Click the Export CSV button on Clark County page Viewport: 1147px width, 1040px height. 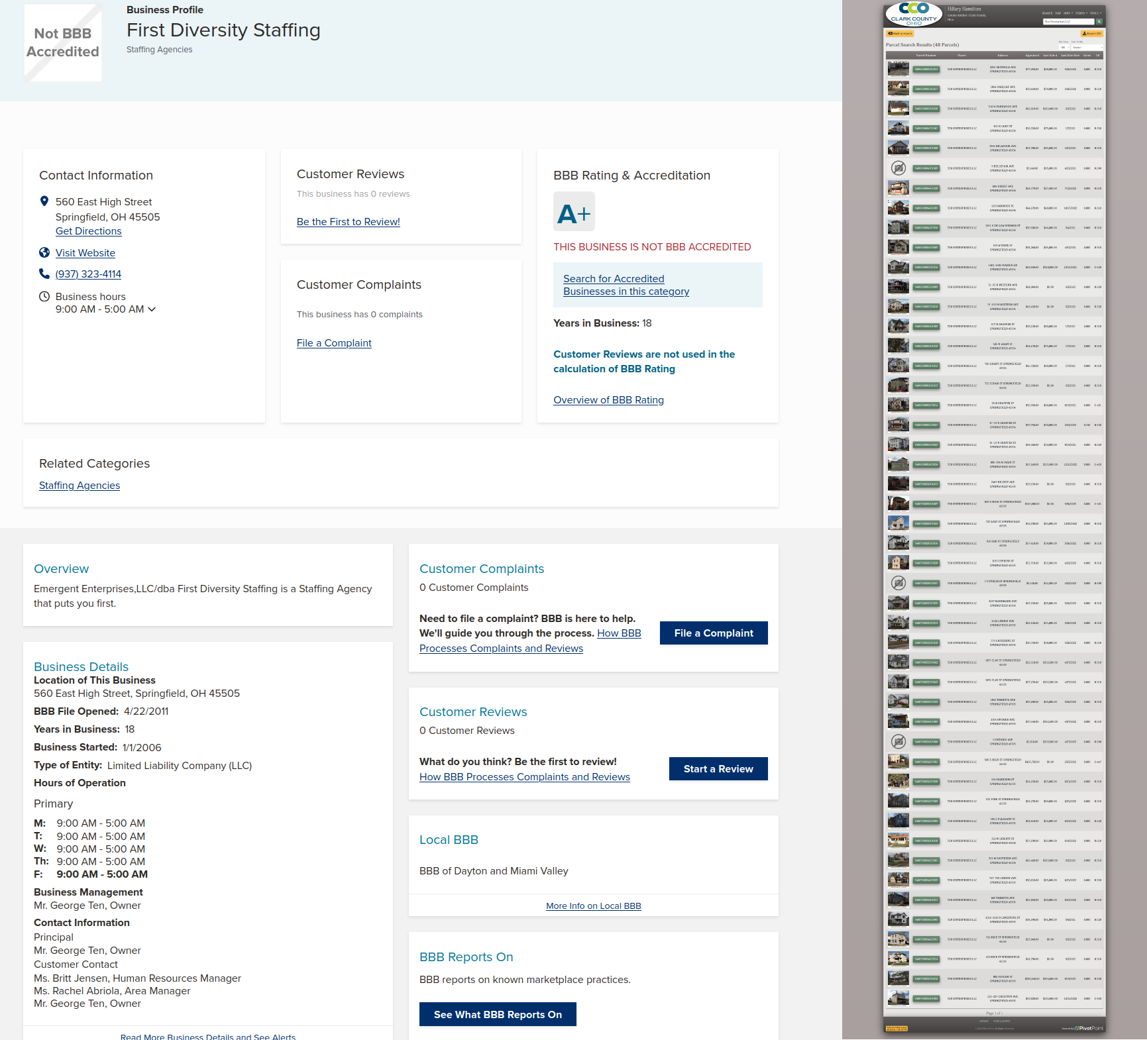[1092, 33]
